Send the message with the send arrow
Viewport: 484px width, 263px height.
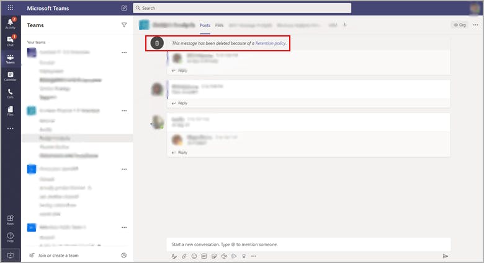coord(445,256)
